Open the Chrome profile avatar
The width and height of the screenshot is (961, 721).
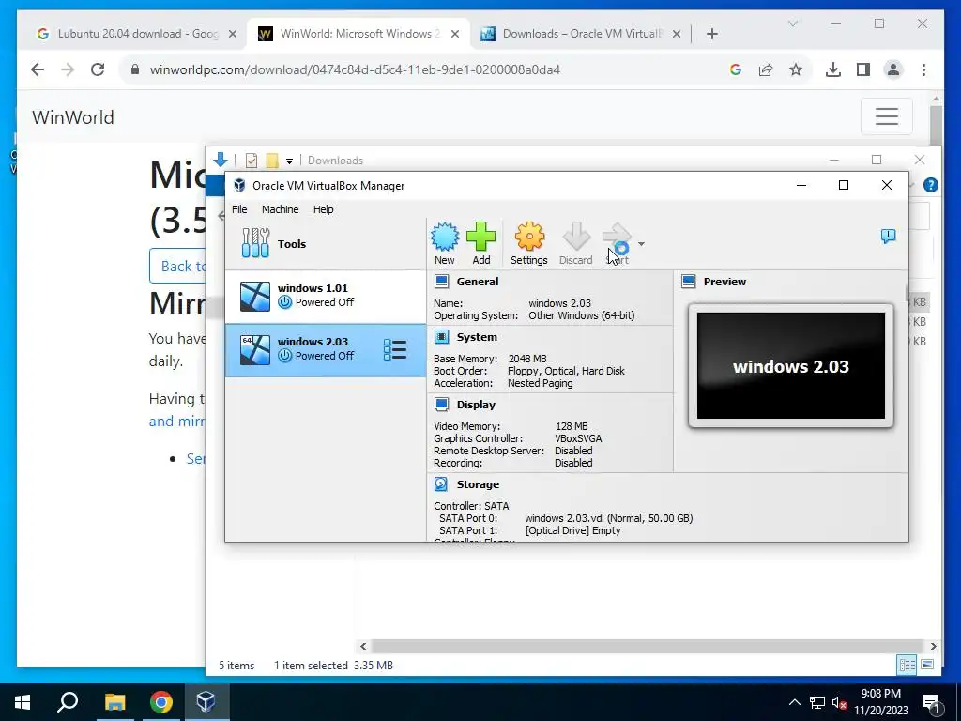893,69
